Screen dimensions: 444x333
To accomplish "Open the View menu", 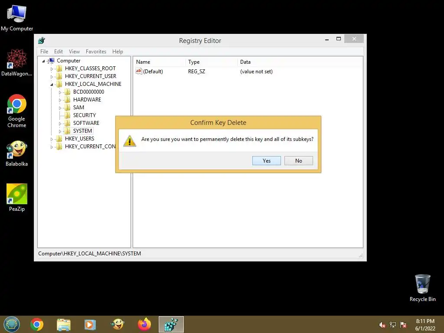I will pyautogui.click(x=74, y=52).
